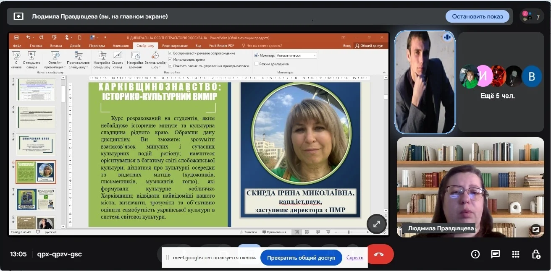Expand shared screen with fullscreen arrows
This screenshot has width=551, height=271.
pyautogui.click(x=376, y=224)
